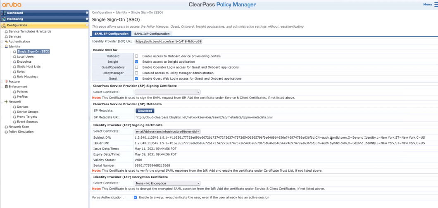
Task: Click the Local Users gear icon
Action: point(14,57)
